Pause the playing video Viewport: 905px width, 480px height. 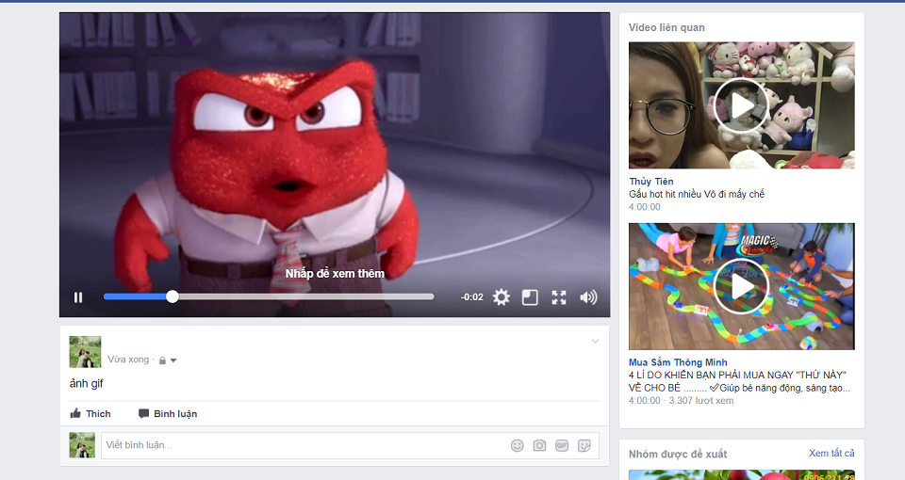pyautogui.click(x=78, y=297)
